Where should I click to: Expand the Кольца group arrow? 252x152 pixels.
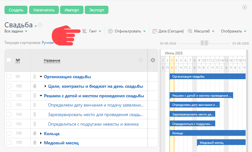click(41, 134)
